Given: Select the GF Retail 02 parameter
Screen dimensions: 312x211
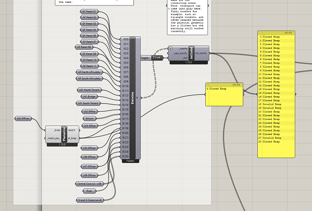Looking at the screenshot, I should [x=90, y=18].
